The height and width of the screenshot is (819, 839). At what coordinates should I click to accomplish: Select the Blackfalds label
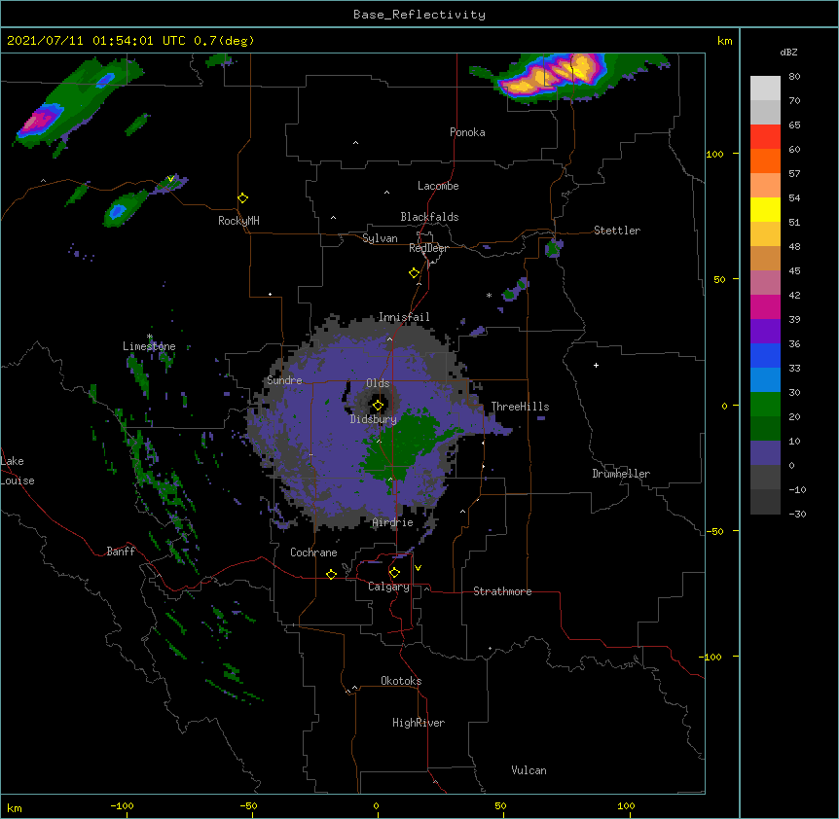(429, 217)
